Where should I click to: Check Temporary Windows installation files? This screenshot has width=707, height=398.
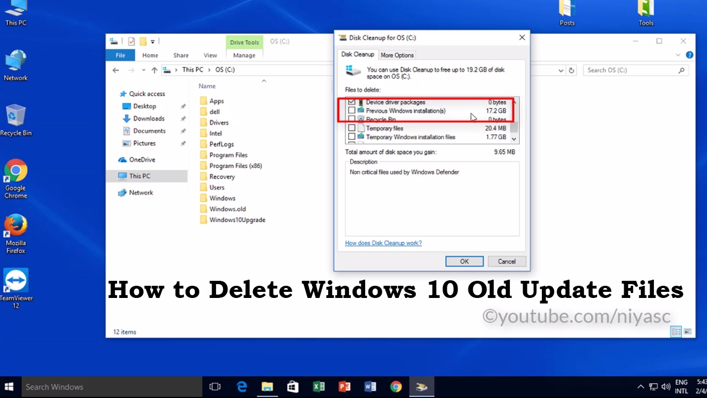352,137
